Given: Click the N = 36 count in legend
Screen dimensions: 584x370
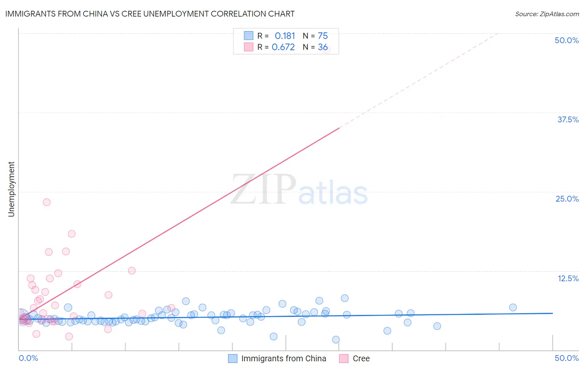Looking at the screenshot, I should [315, 47].
